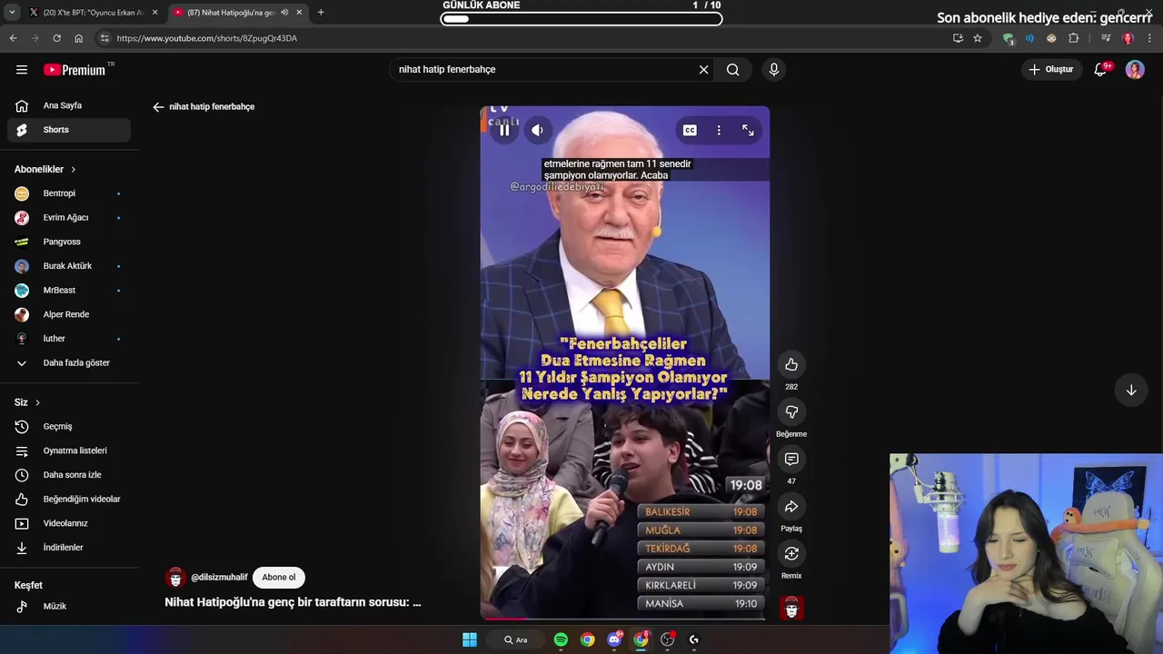The height and width of the screenshot is (654, 1163).
Task: Clear the search box with X
Action: pyautogui.click(x=703, y=69)
